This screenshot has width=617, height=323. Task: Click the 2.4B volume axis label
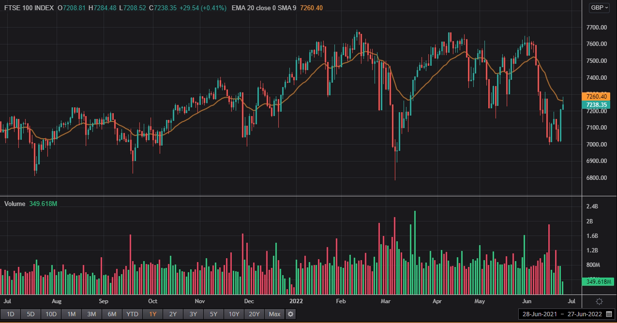[x=592, y=207]
